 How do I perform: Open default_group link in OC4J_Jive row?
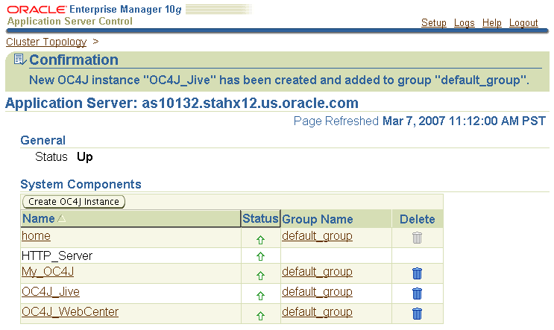pyautogui.click(x=317, y=291)
